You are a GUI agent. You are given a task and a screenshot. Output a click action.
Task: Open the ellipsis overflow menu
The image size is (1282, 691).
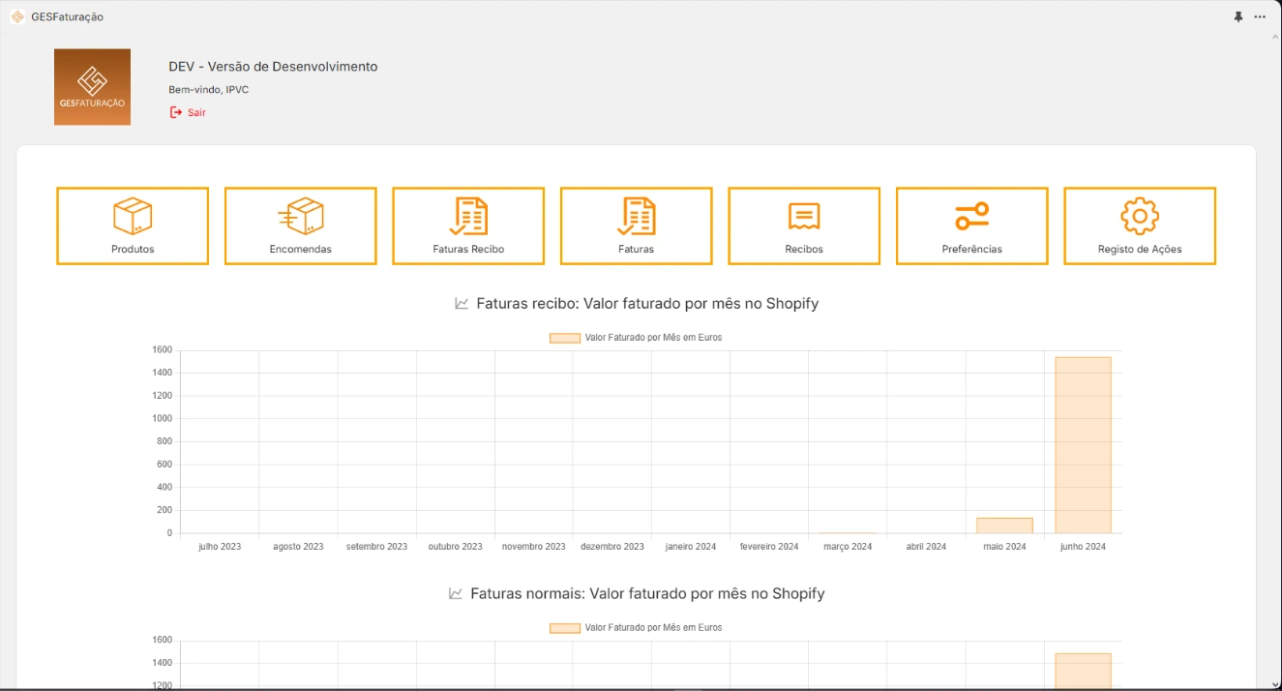pyautogui.click(x=1262, y=15)
